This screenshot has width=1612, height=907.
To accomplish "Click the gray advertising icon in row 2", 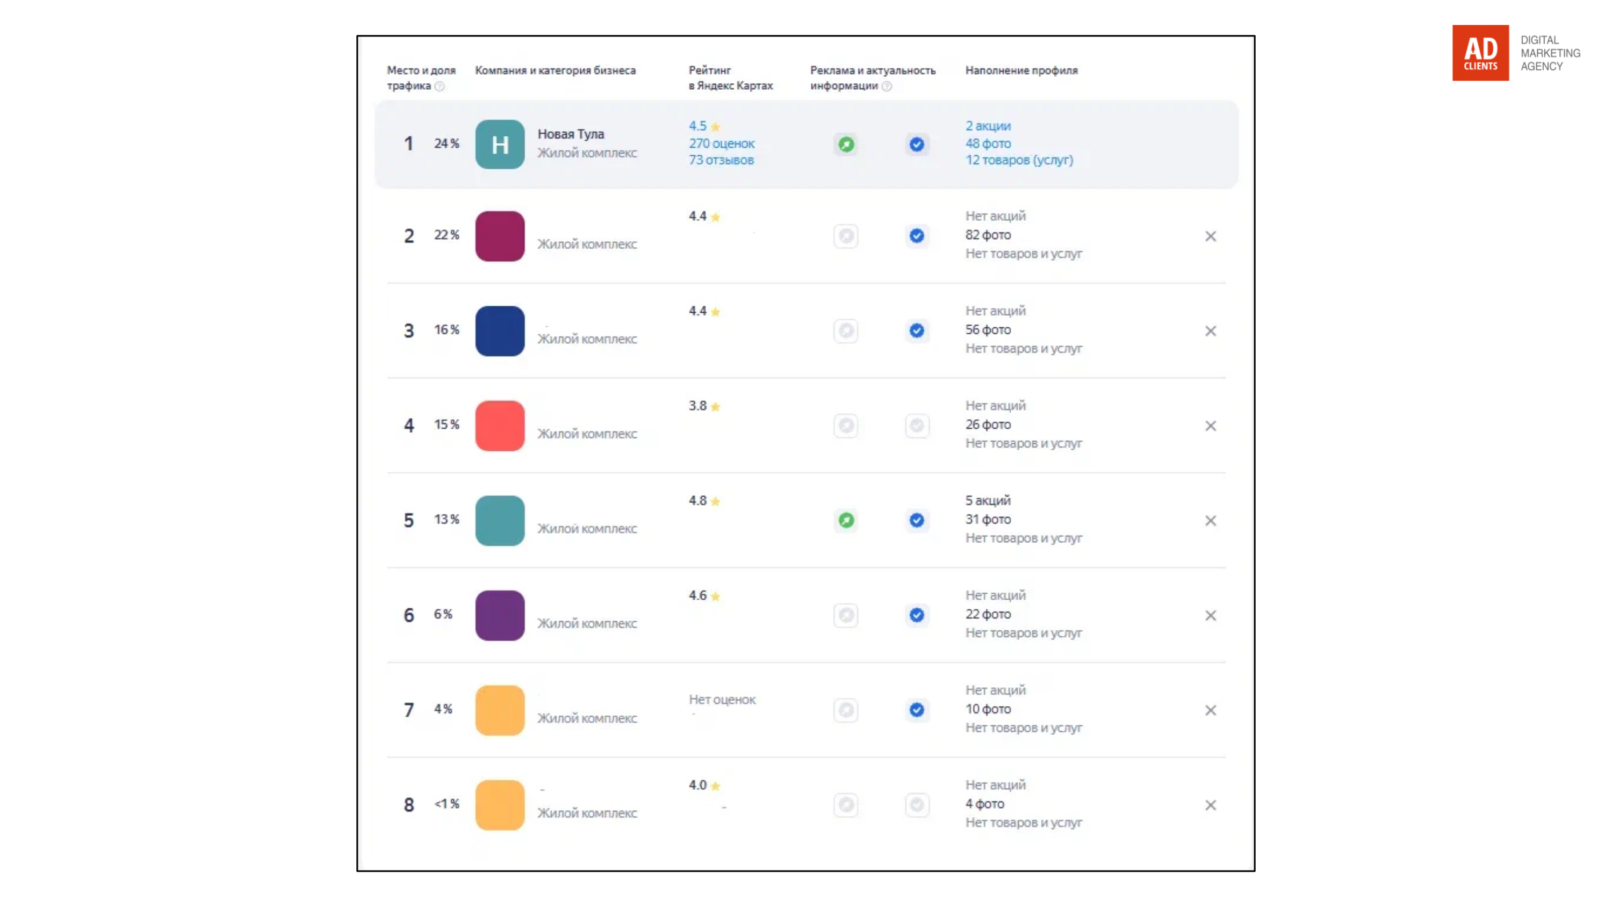I will [x=846, y=236].
